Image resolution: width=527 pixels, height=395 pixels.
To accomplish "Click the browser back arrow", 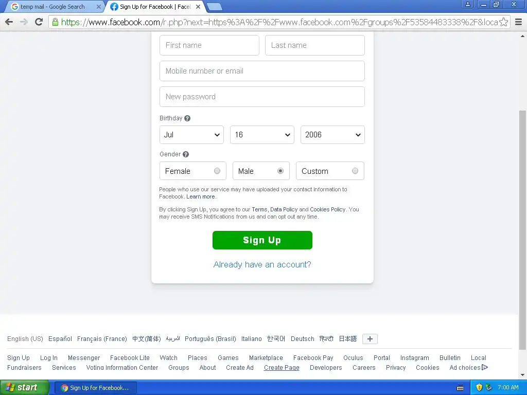I will (x=9, y=22).
